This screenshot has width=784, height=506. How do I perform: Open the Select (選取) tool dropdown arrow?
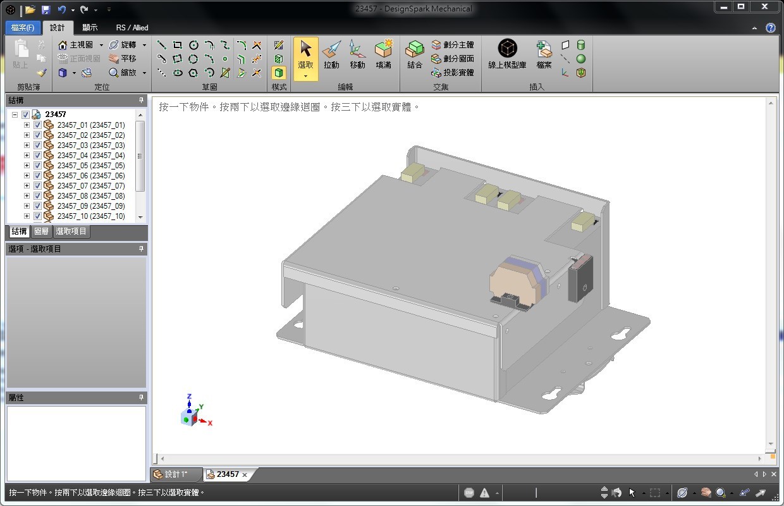(x=305, y=77)
